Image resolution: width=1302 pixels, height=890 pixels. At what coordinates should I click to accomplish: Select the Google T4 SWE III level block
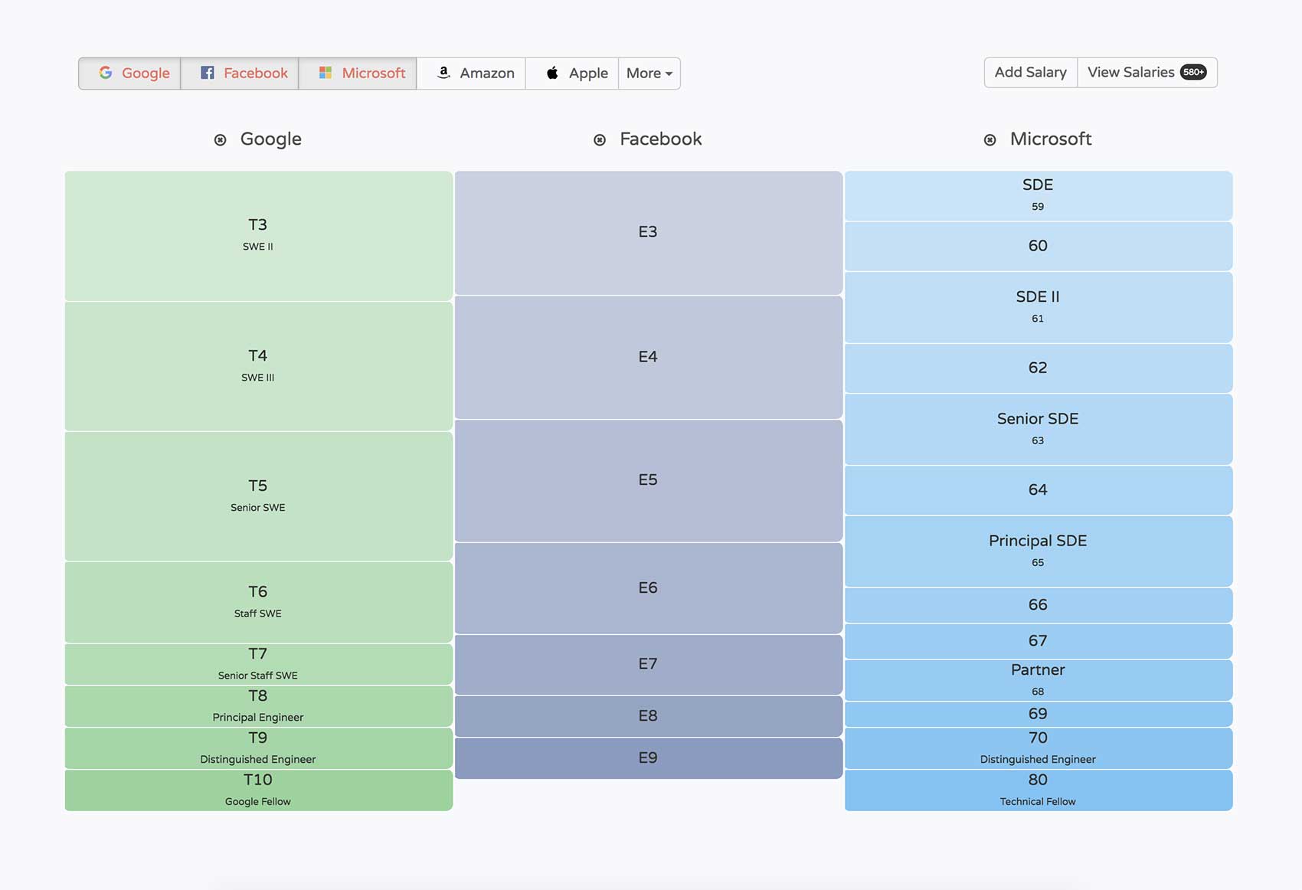259,366
